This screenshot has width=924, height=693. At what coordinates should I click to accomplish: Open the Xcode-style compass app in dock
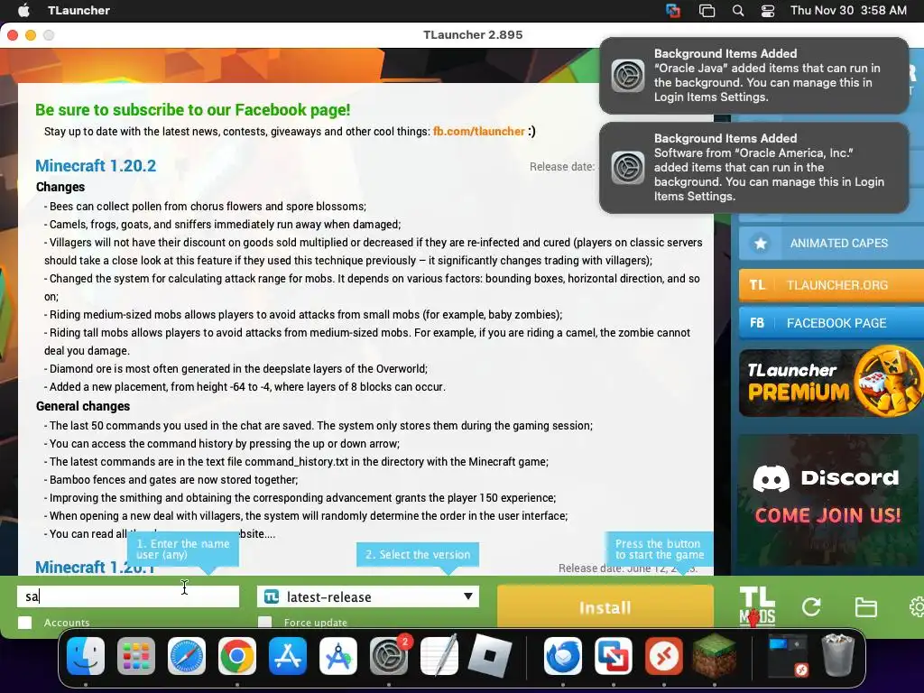click(x=338, y=656)
